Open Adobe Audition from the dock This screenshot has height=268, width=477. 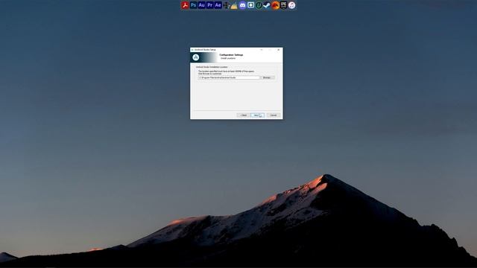point(201,5)
